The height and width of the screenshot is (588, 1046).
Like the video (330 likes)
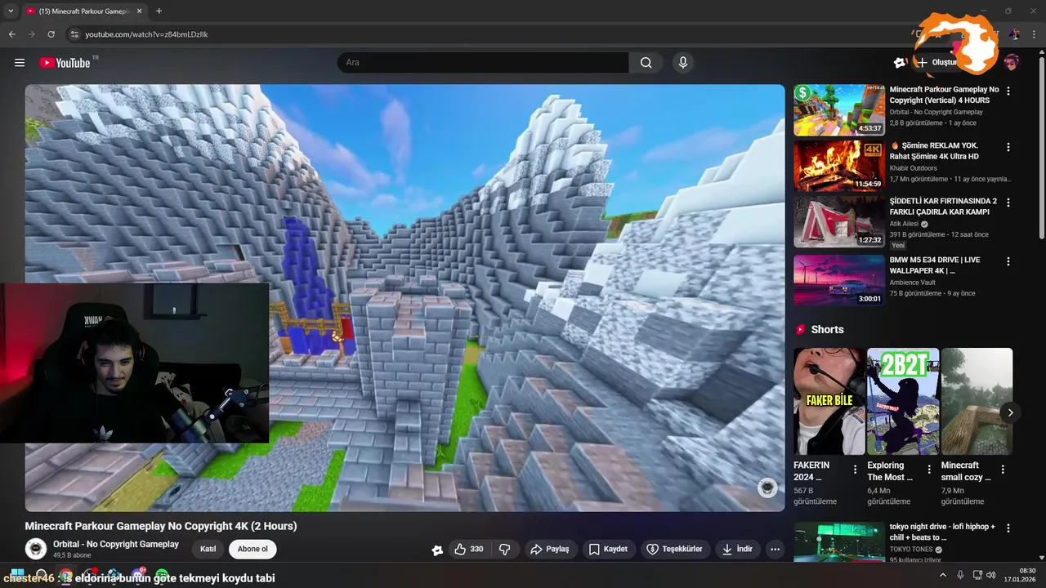pyautogui.click(x=469, y=550)
